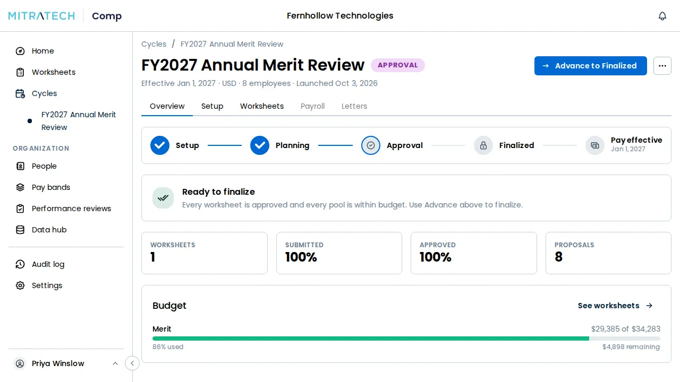This screenshot has width=680, height=382.
Task: Switch to the Overview tab
Action: click(x=167, y=106)
